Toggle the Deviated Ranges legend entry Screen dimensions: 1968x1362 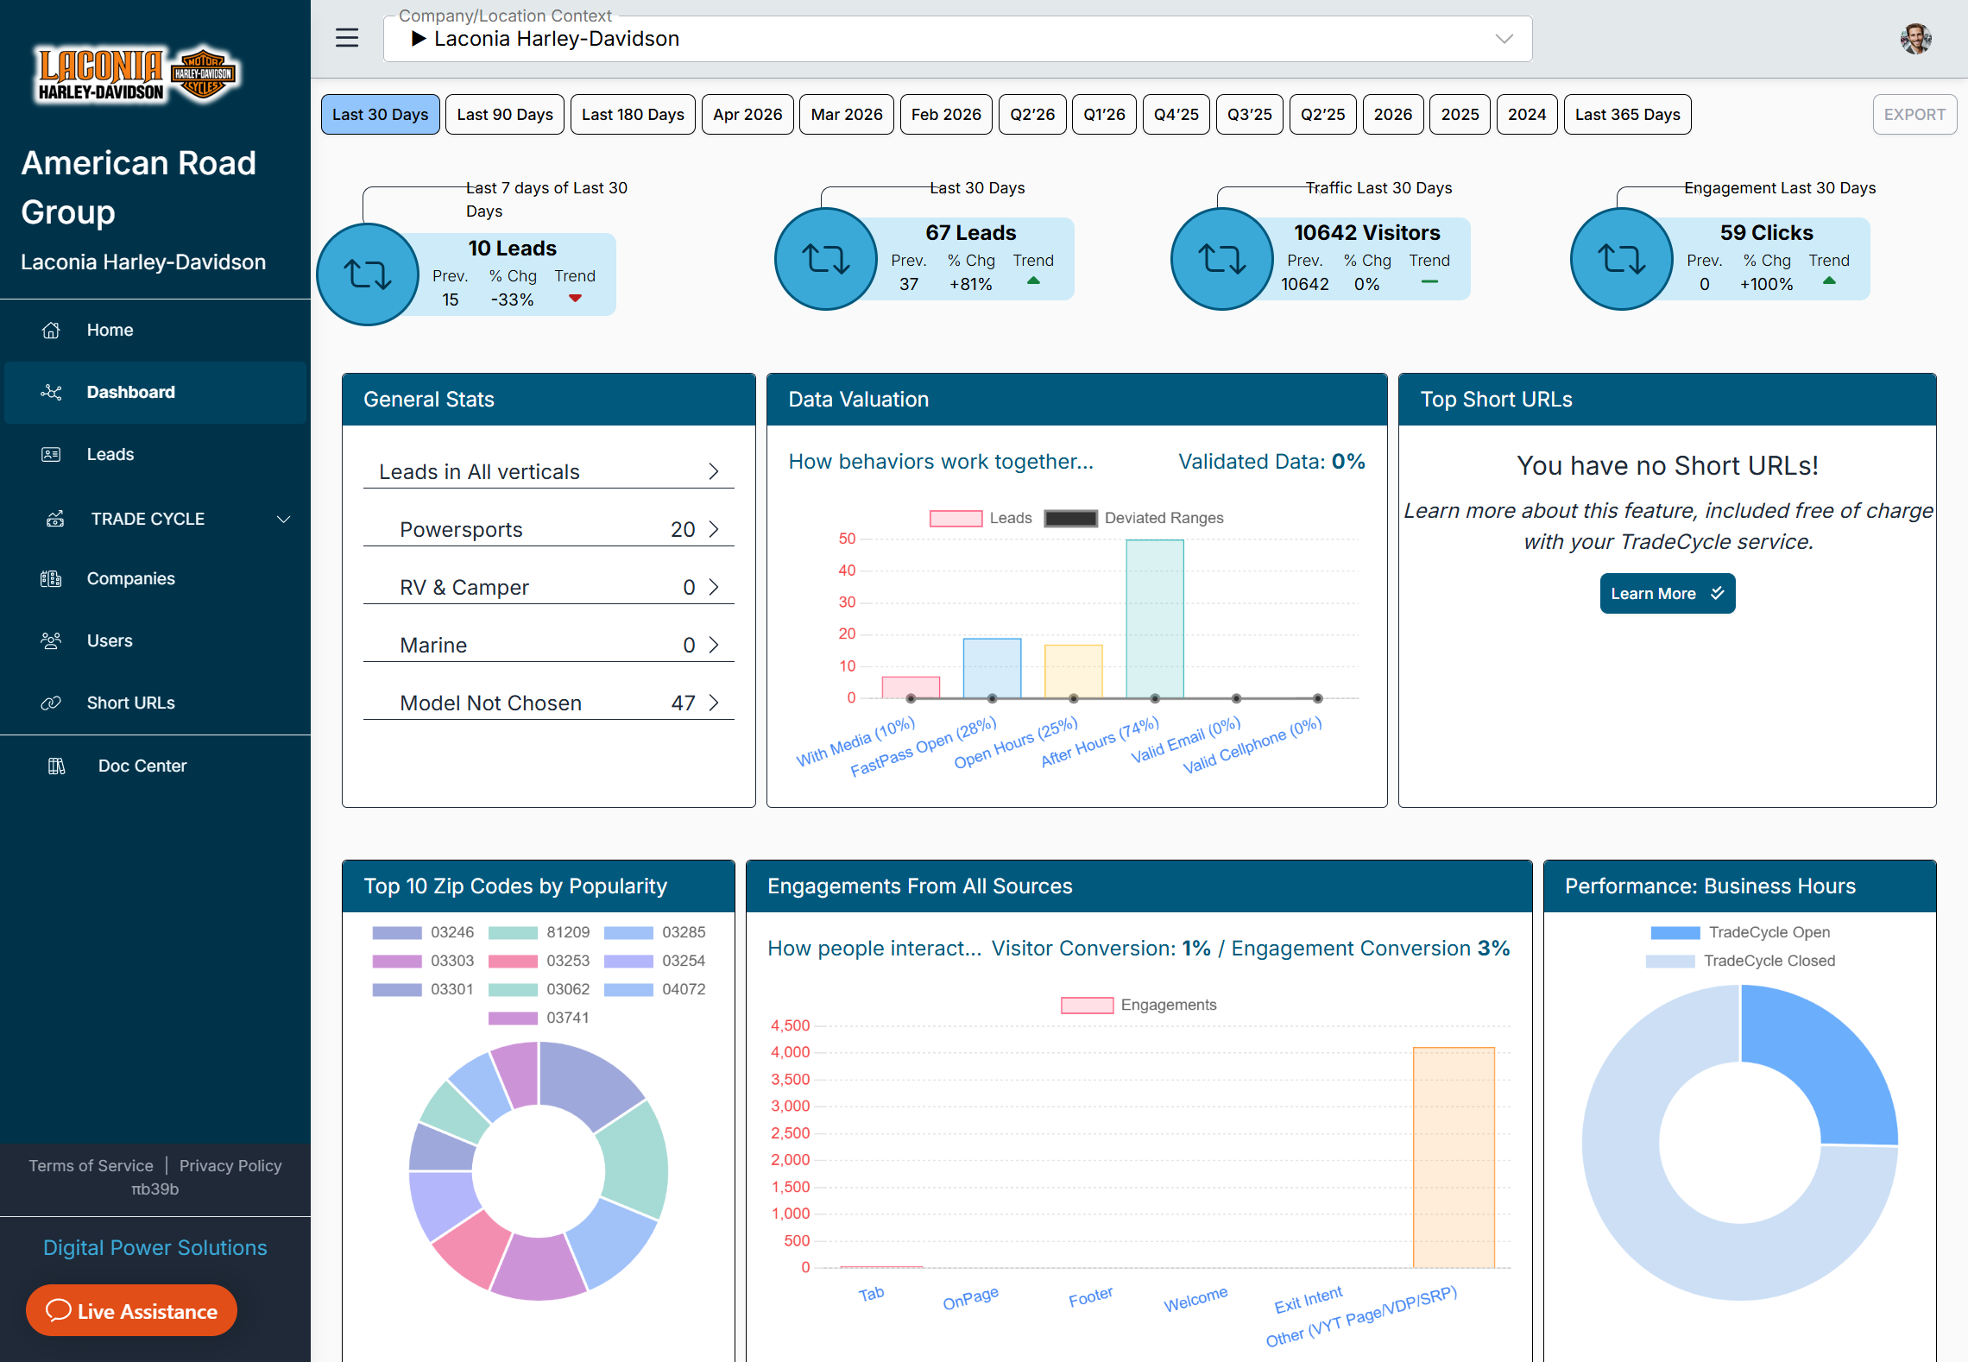point(1134,518)
